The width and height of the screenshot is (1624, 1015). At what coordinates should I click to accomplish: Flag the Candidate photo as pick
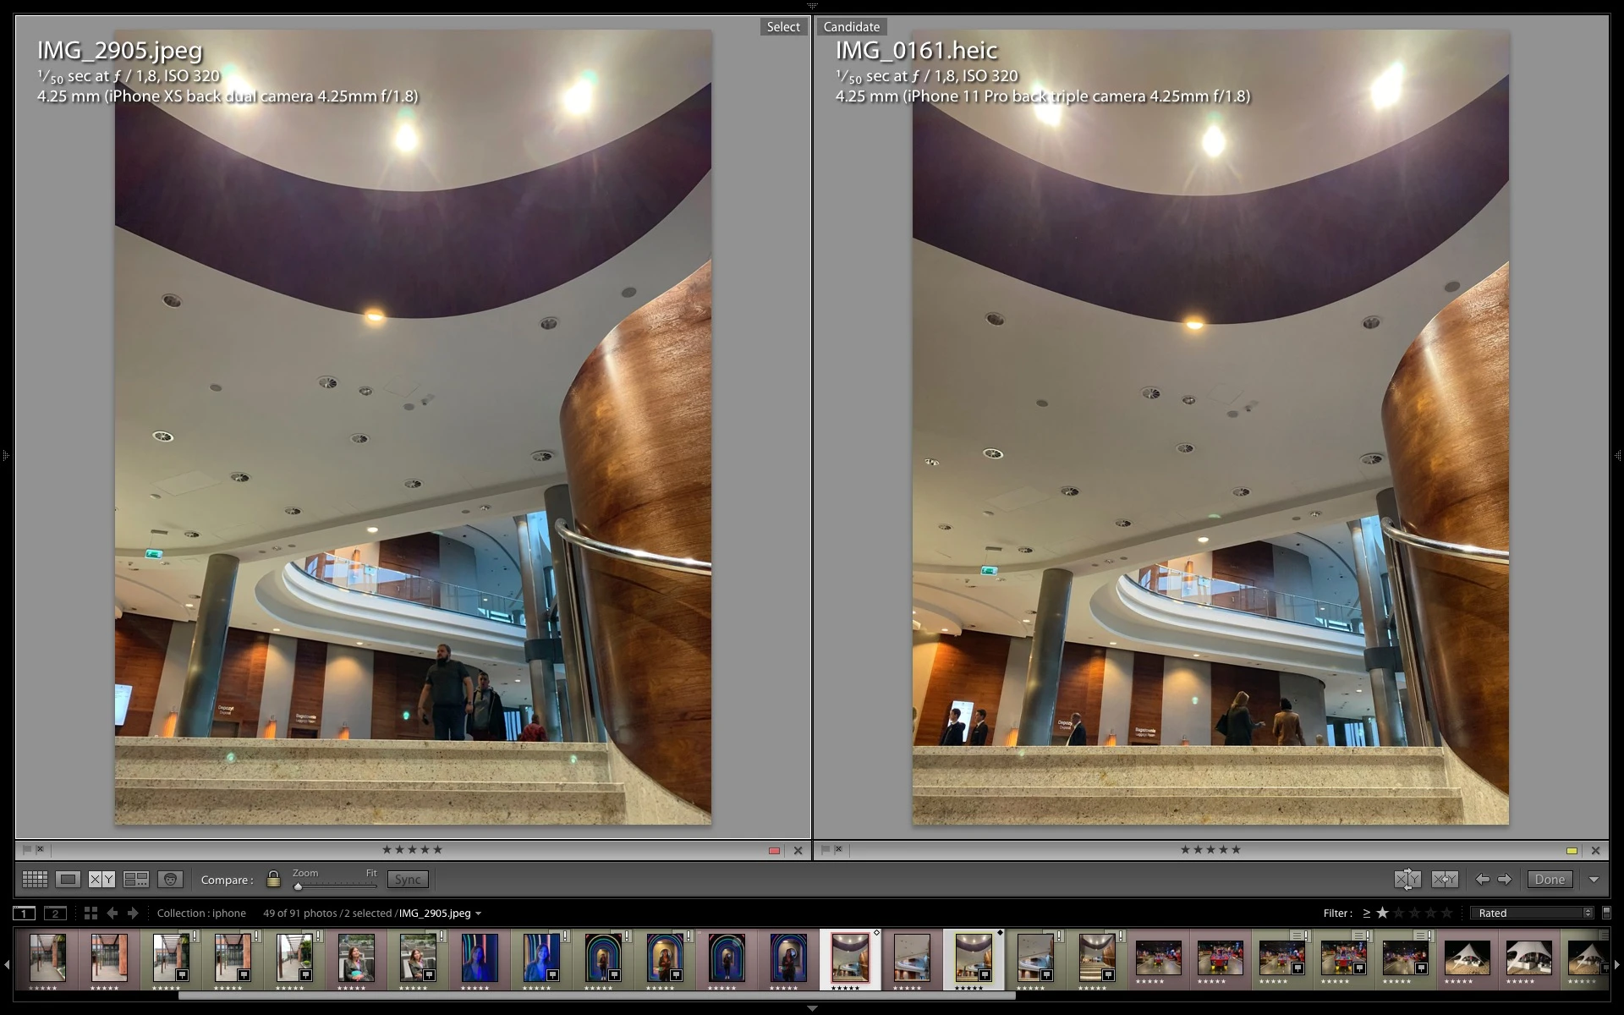click(x=826, y=849)
